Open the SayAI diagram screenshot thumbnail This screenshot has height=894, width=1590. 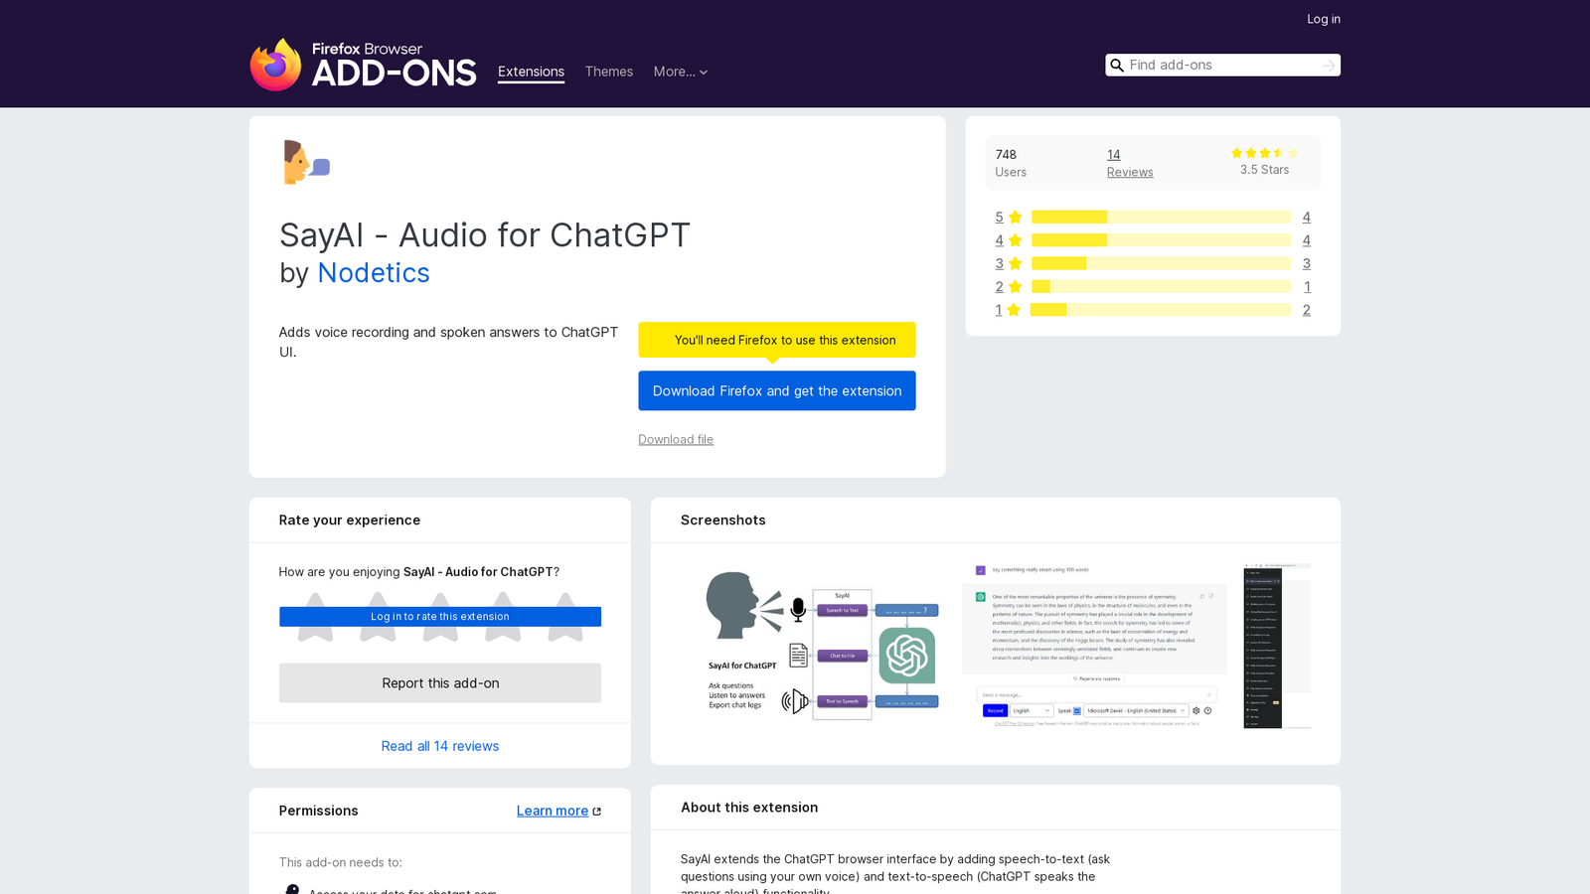[x=821, y=646]
